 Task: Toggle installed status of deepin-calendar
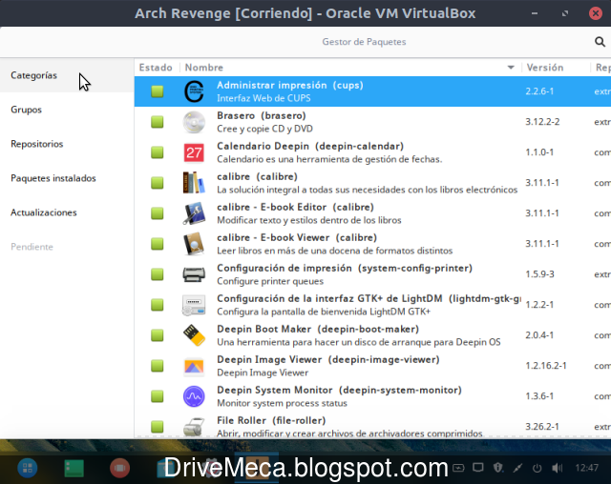pos(158,152)
